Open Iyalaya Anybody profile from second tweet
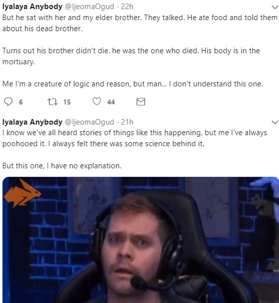Image resolution: width=279 pixels, height=303 pixels. tap(33, 122)
